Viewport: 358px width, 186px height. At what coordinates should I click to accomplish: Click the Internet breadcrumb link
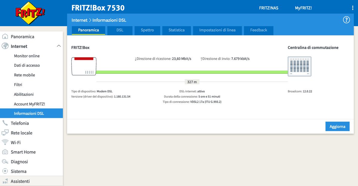point(79,20)
